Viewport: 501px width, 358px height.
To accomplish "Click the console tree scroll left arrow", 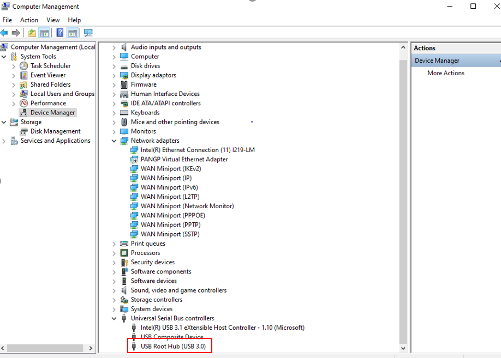I will point(3,348).
